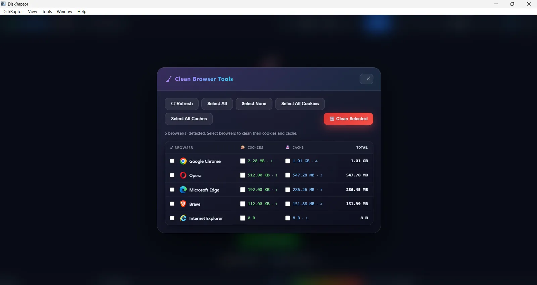Restore down the DiskRaptor window
This screenshot has width=537, height=285.
pos(512,4)
